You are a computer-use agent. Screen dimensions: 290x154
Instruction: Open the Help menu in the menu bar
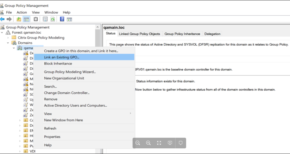[x=66, y=12]
